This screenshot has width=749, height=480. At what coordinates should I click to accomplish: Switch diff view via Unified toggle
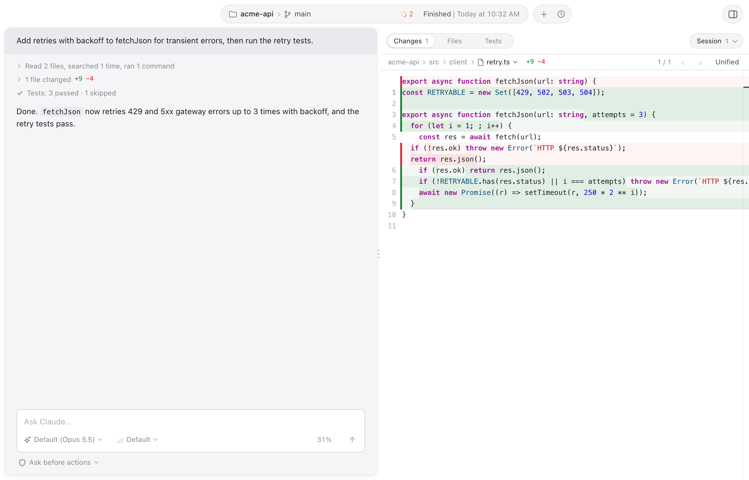[727, 62]
